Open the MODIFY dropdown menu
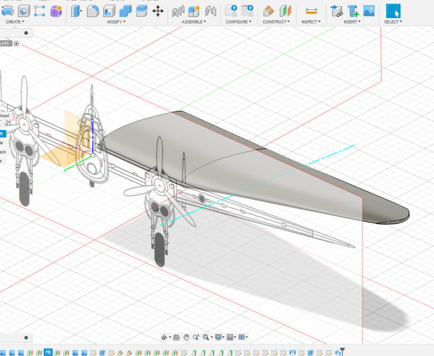Screen dimensions: 434x356 (x=116, y=22)
